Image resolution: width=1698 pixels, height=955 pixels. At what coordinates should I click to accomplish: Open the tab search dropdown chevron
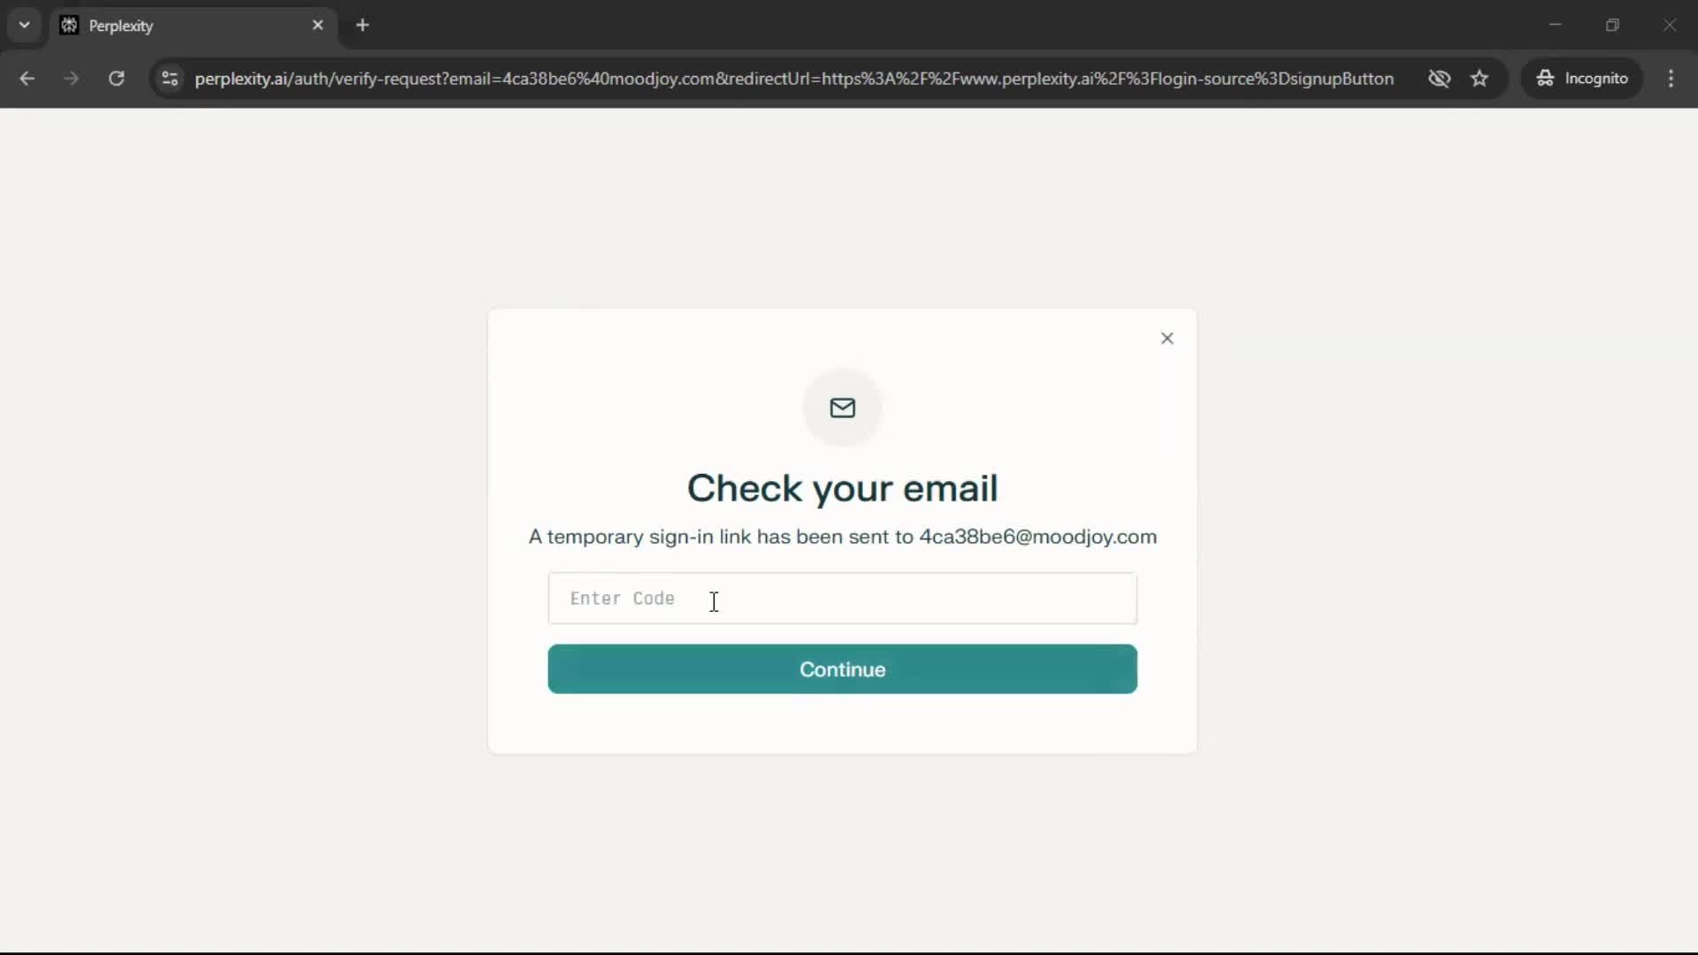25,25
